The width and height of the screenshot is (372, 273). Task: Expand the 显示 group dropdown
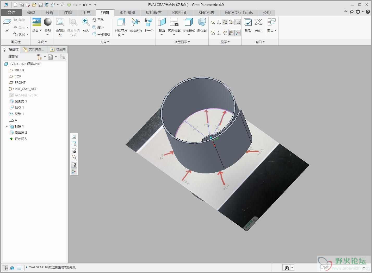[x=225, y=42]
